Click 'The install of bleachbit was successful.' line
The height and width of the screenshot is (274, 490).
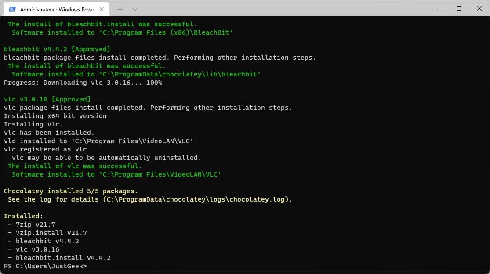tap(87, 66)
